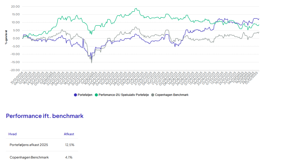
Task: Click the Performance ift. benchmark heading
Action: pyautogui.click(x=45, y=116)
